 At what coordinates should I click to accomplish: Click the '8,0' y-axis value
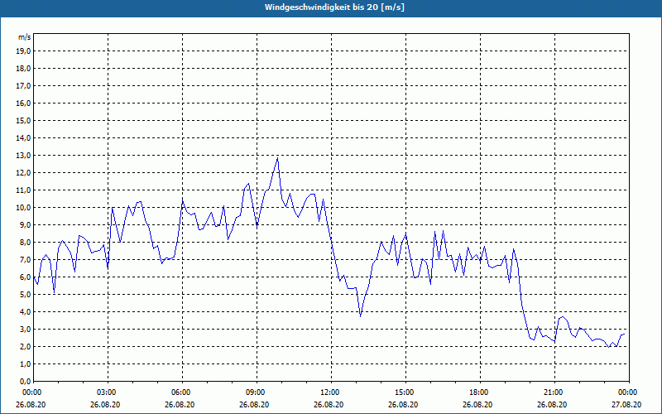[x=25, y=242]
